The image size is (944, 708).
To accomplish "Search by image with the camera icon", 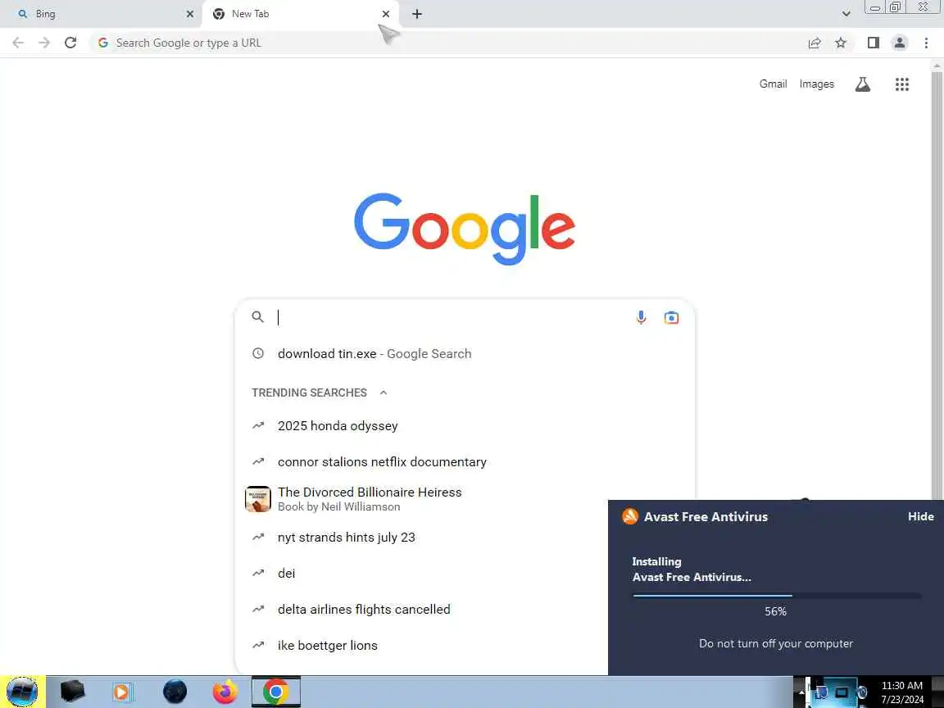I will click(x=671, y=317).
